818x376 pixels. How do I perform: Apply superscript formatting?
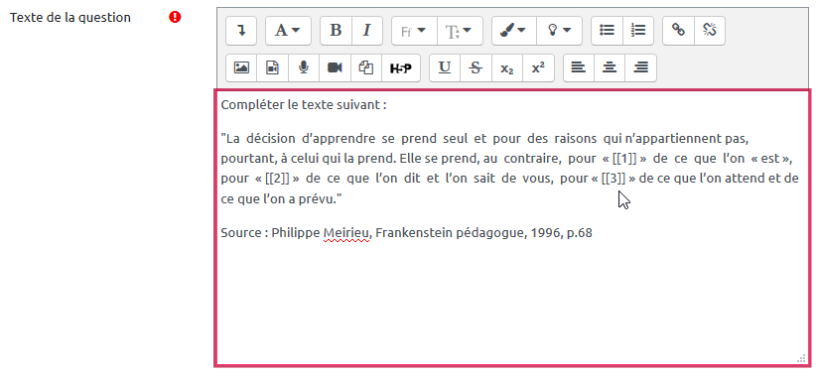click(x=538, y=67)
